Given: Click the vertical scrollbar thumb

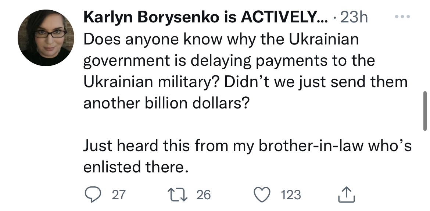Looking at the screenshot, I should [425, 111].
